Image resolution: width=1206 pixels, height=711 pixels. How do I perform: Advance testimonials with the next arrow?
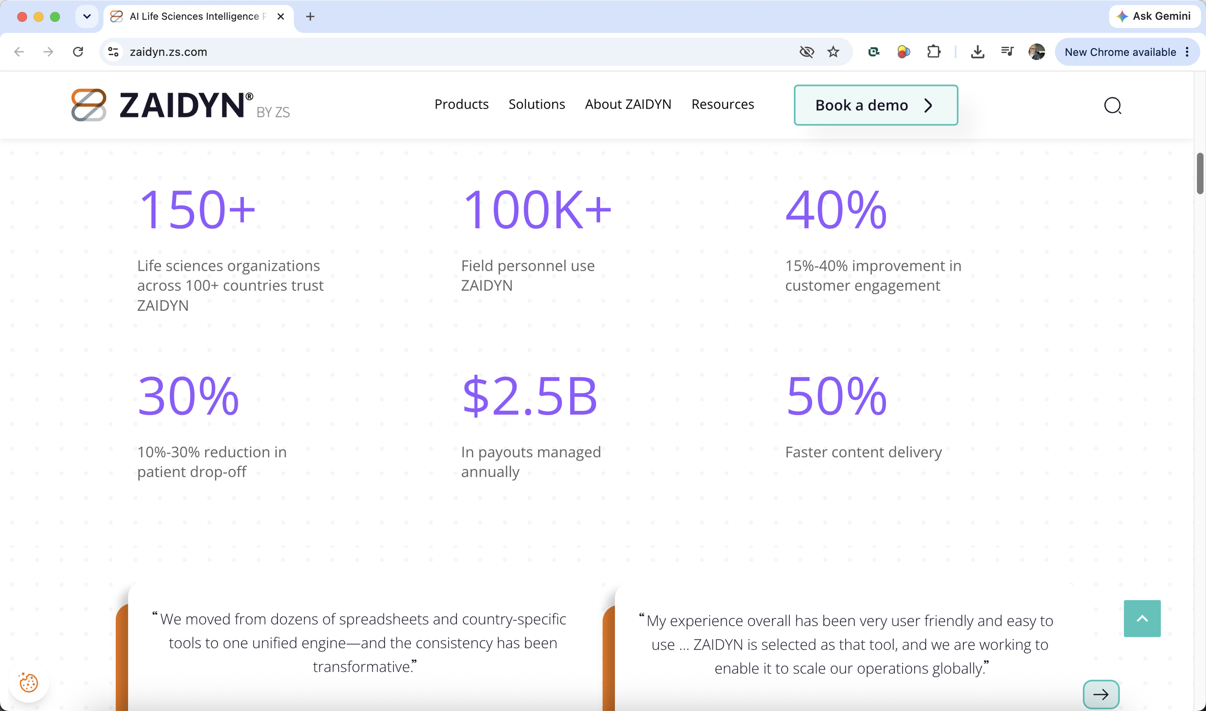coord(1101,694)
